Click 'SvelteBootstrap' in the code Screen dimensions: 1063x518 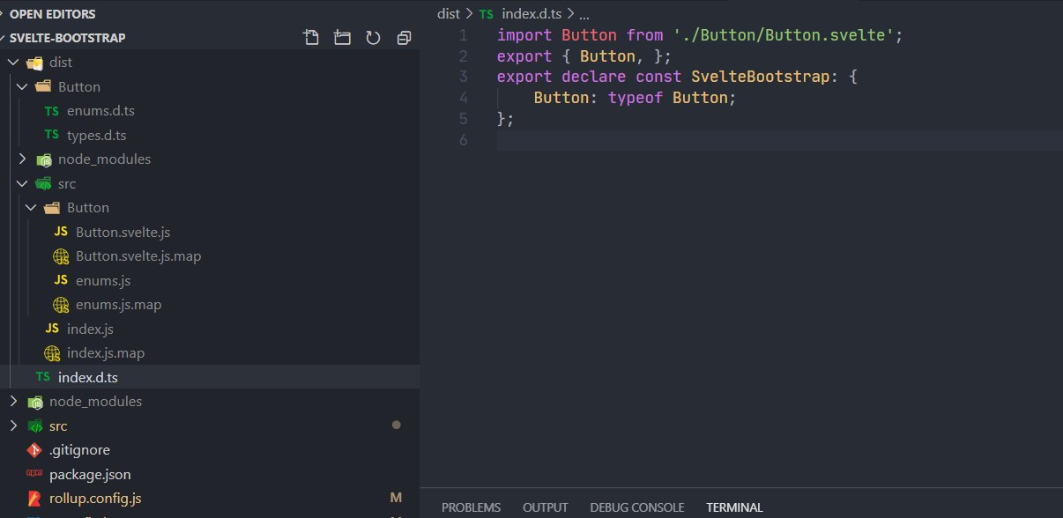pos(761,77)
